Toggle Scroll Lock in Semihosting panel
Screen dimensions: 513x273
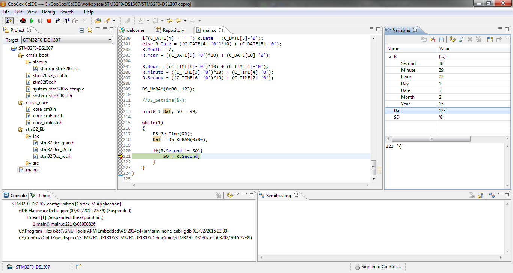[x=480, y=195]
